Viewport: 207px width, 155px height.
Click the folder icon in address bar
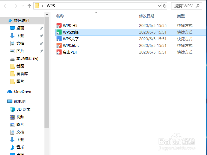click(x=37, y=6)
